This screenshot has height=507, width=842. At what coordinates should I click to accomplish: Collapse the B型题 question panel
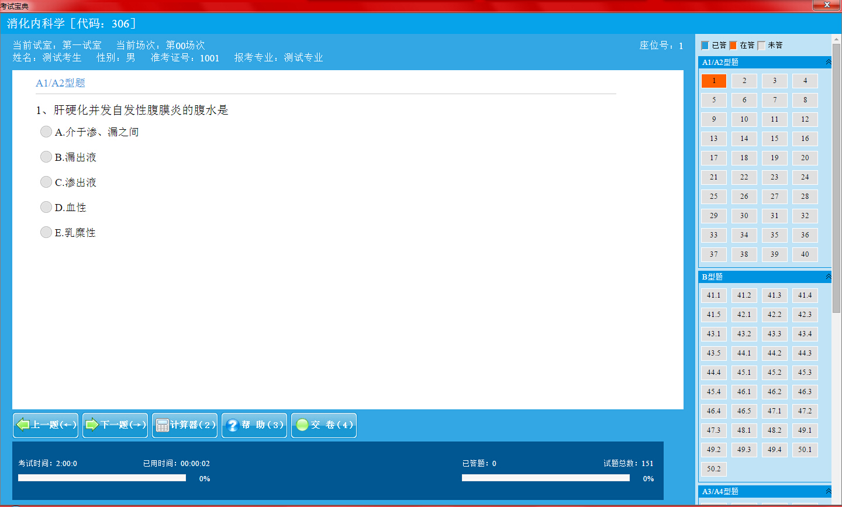pyautogui.click(x=828, y=277)
